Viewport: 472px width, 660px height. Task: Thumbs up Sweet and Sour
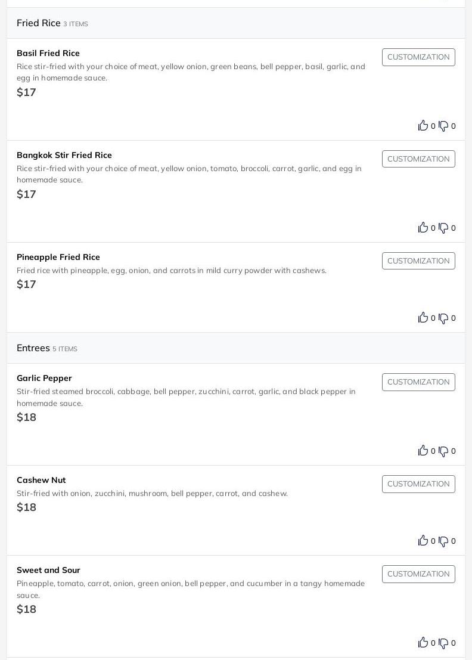click(x=423, y=642)
